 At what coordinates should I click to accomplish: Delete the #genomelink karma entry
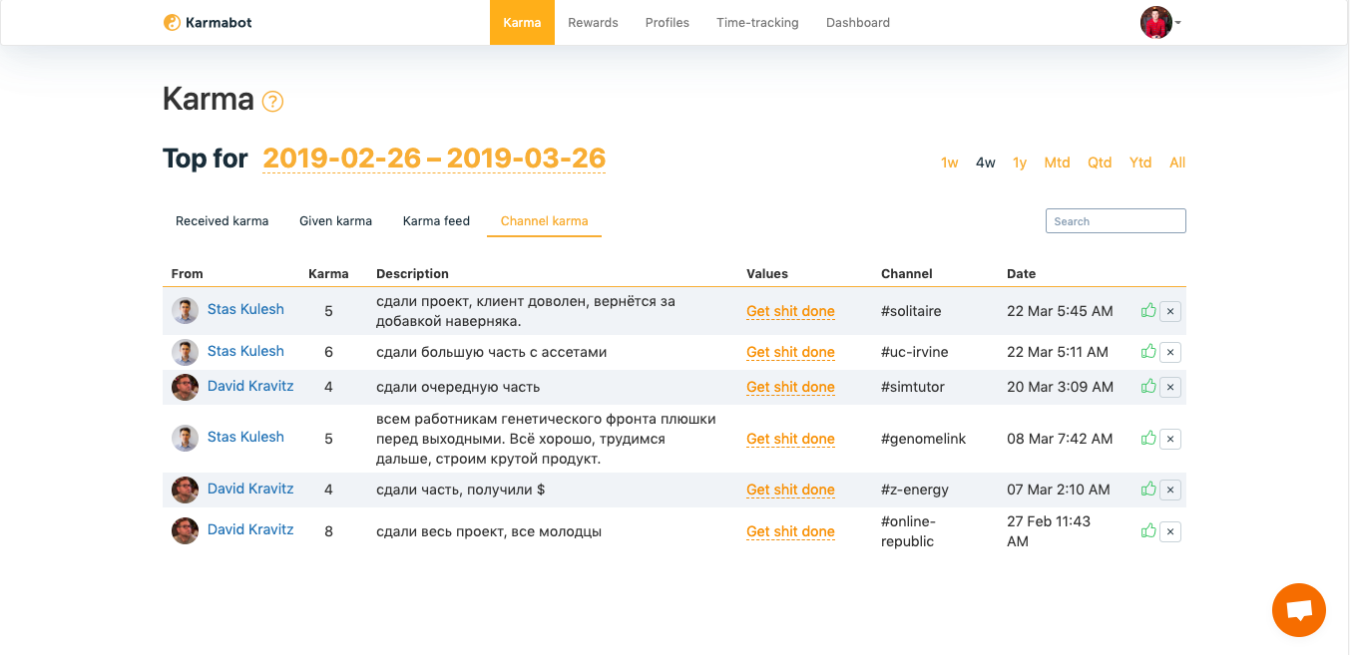pyautogui.click(x=1170, y=439)
